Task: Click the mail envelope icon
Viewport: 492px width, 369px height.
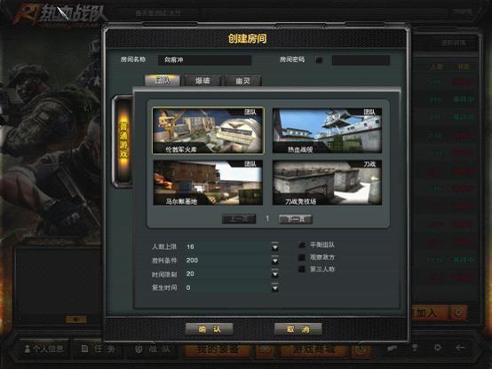Action: point(266,349)
